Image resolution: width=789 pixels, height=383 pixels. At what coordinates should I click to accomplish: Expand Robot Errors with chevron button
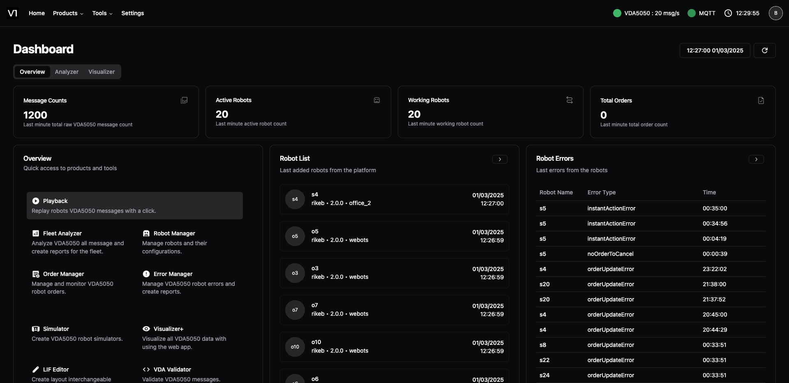click(x=756, y=159)
